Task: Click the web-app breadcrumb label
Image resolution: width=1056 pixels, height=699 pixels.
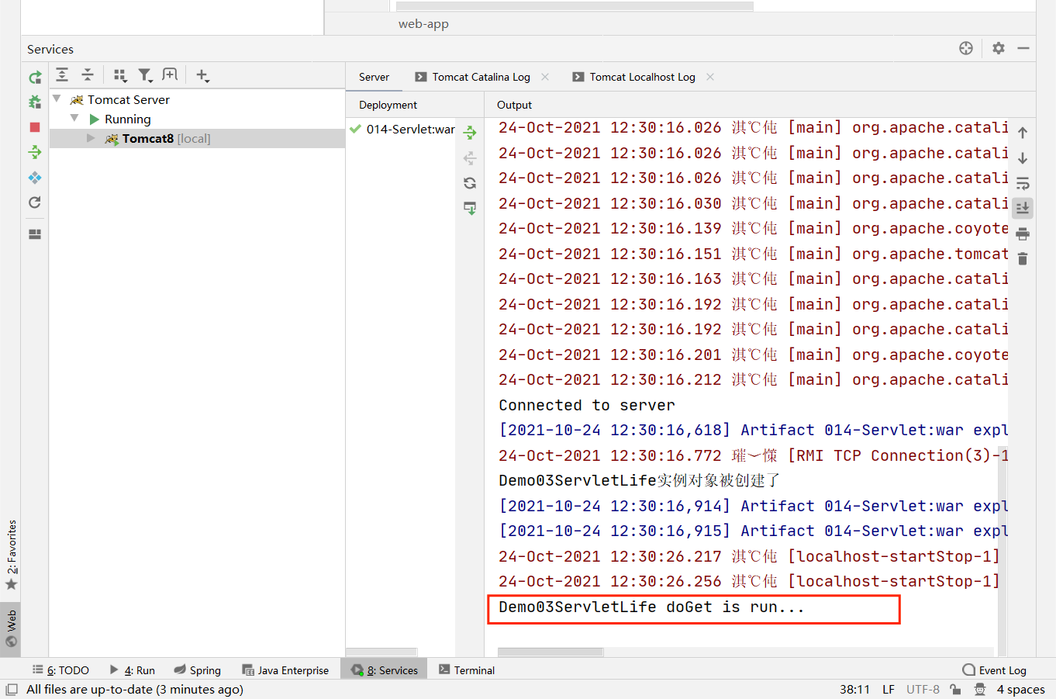Action: tap(423, 24)
